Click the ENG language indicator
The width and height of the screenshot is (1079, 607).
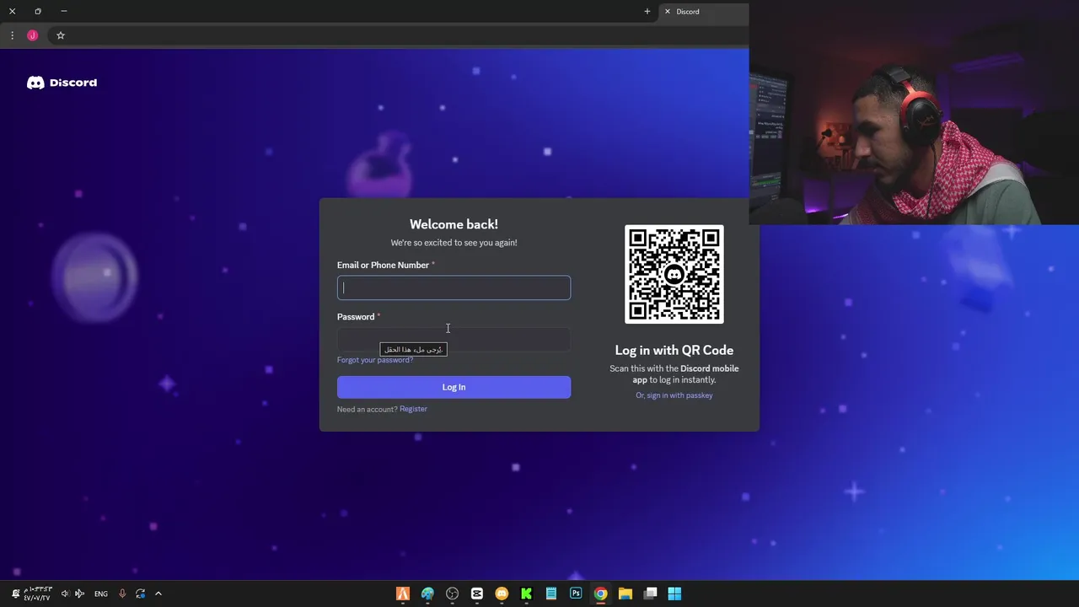click(x=101, y=594)
